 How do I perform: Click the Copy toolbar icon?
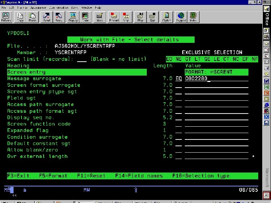20,17
